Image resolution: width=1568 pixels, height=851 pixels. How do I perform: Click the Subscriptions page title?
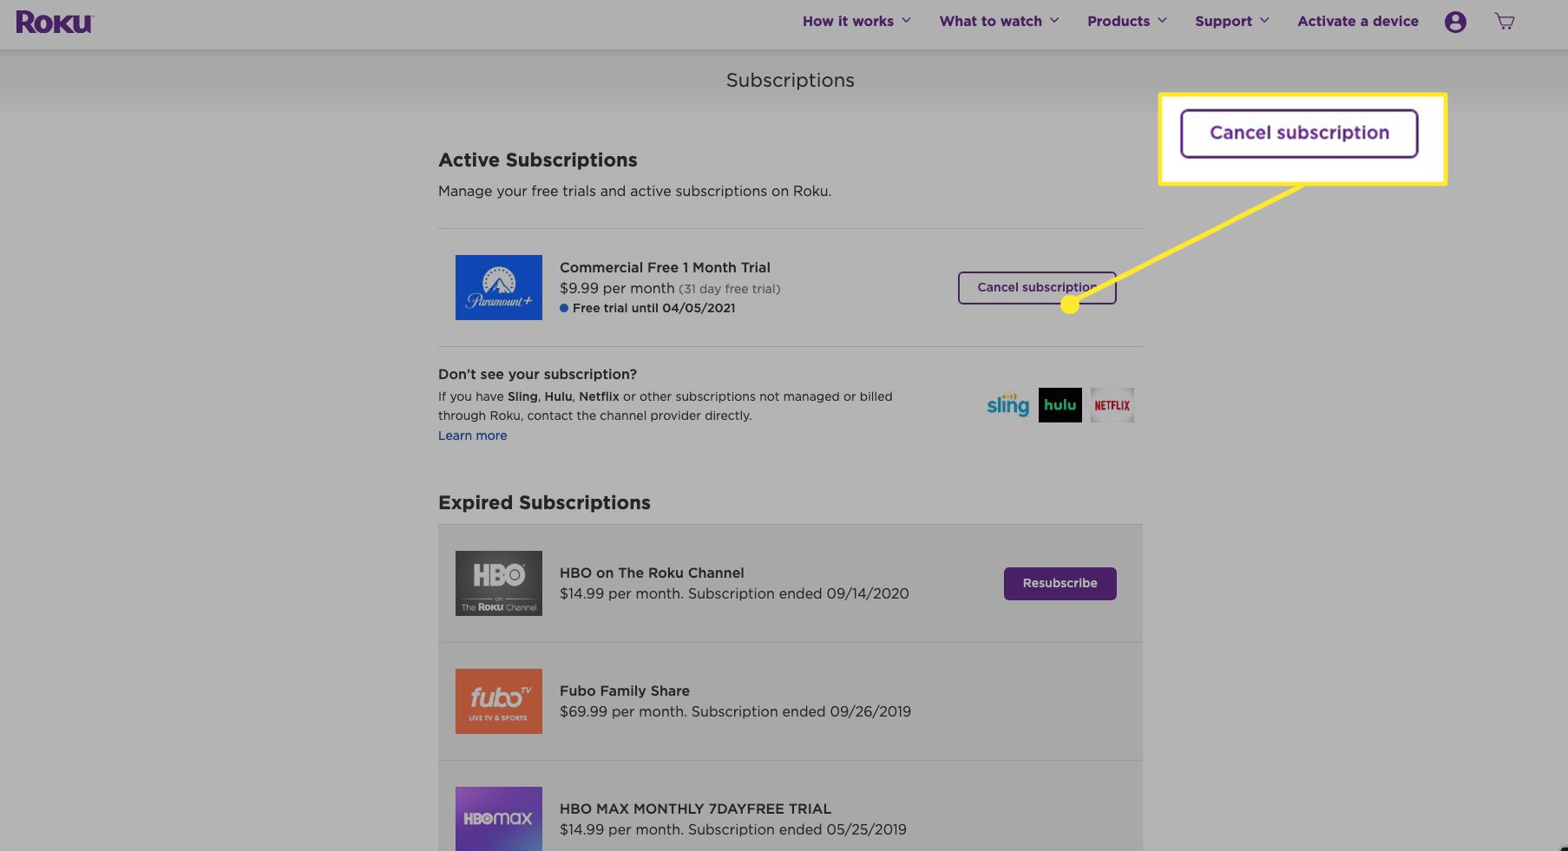click(x=790, y=80)
